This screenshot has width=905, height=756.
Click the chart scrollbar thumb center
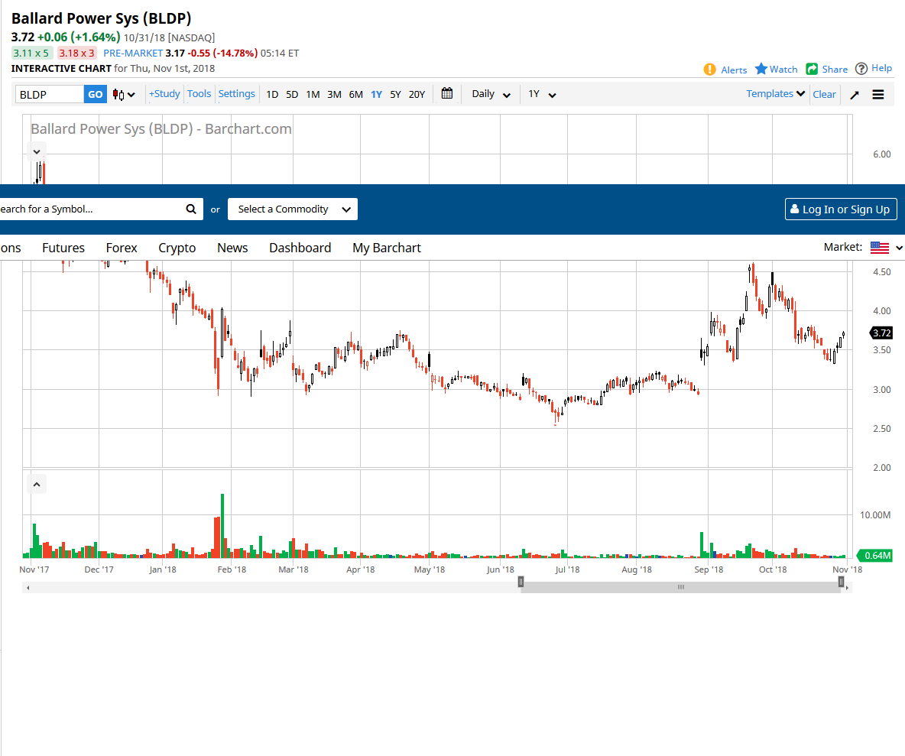pyautogui.click(x=681, y=588)
